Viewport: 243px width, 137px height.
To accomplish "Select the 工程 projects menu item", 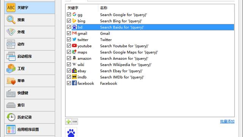I will click(x=30, y=68).
